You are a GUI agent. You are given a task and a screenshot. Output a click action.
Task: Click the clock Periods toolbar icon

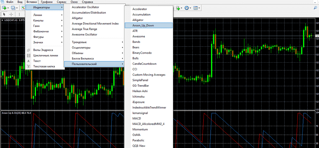pyautogui.click(x=186, y=8)
